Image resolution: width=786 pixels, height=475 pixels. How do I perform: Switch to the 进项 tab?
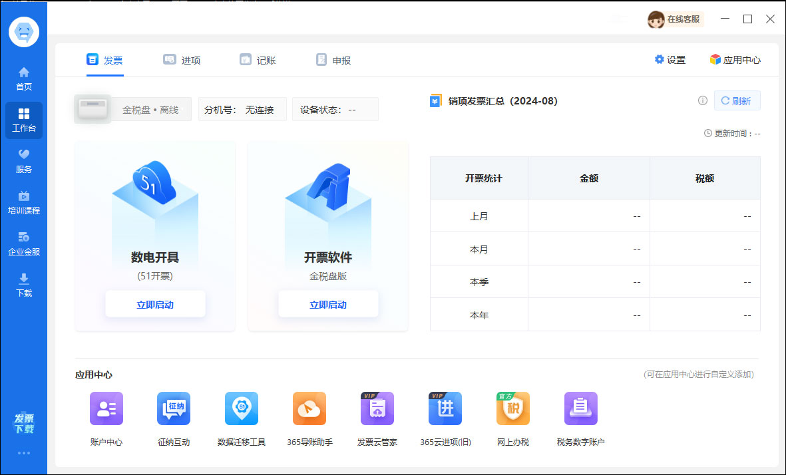tap(182, 60)
